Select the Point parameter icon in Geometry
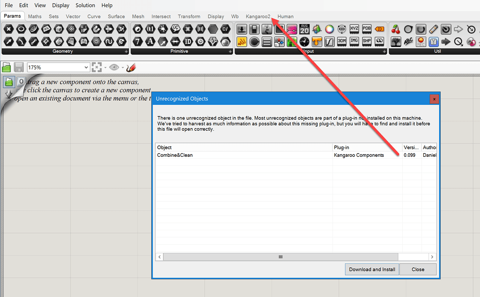The height and width of the screenshot is (297, 480). coord(8,29)
